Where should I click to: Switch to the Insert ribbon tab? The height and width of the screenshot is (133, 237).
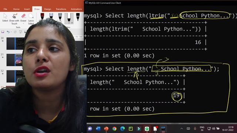(x=27, y=9)
